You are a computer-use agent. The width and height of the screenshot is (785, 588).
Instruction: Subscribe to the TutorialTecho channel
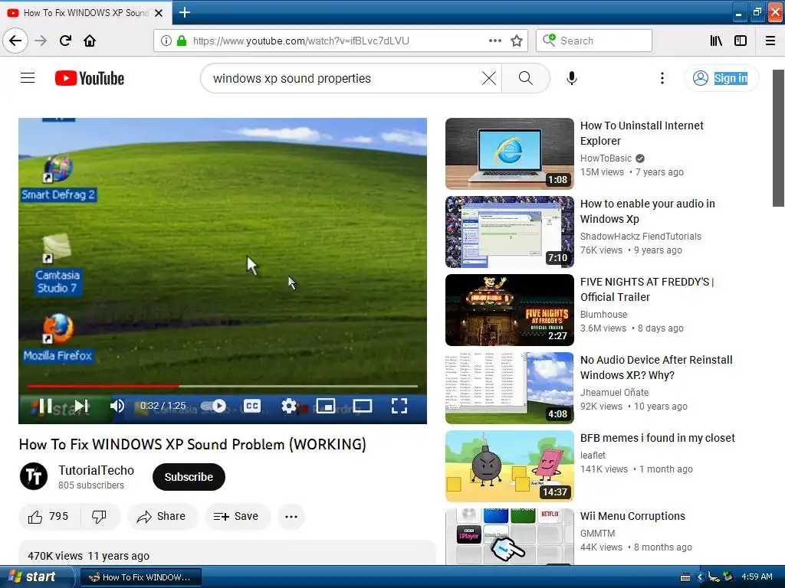[x=189, y=477]
